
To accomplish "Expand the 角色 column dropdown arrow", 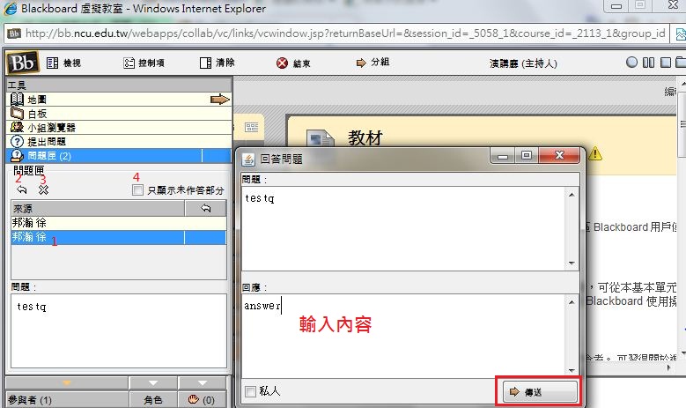I will [x=152, y=382].
